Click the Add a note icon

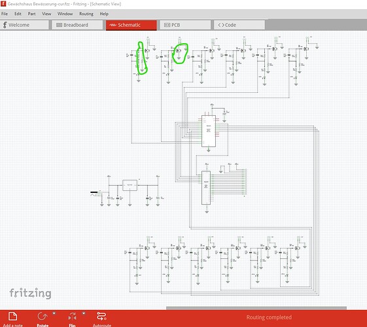12,317
